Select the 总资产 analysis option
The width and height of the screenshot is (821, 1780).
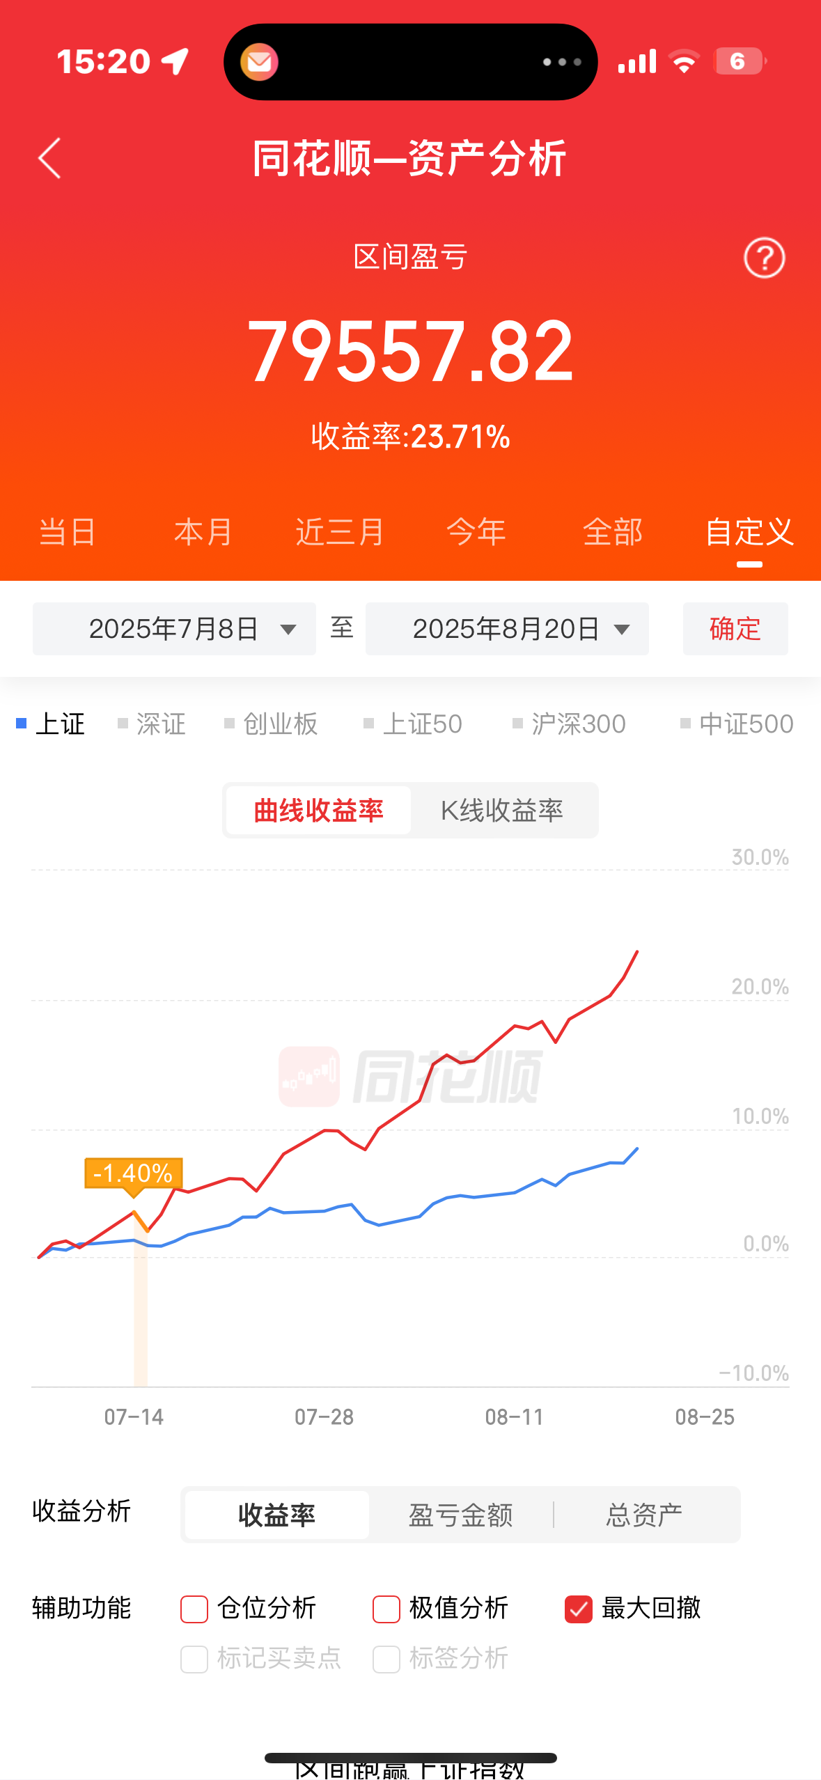pos(644,1515)
